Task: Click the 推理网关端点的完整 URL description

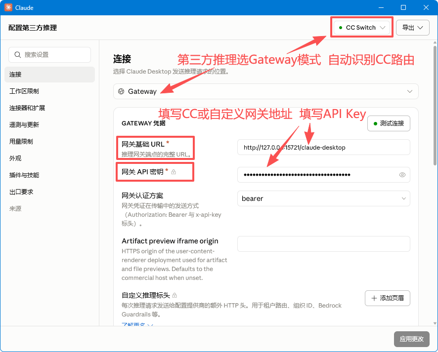Action: [156, 154]
